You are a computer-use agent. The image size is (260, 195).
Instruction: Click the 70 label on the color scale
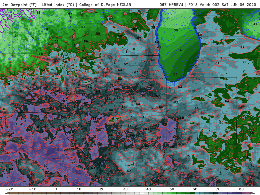click(x=218, y=189)
